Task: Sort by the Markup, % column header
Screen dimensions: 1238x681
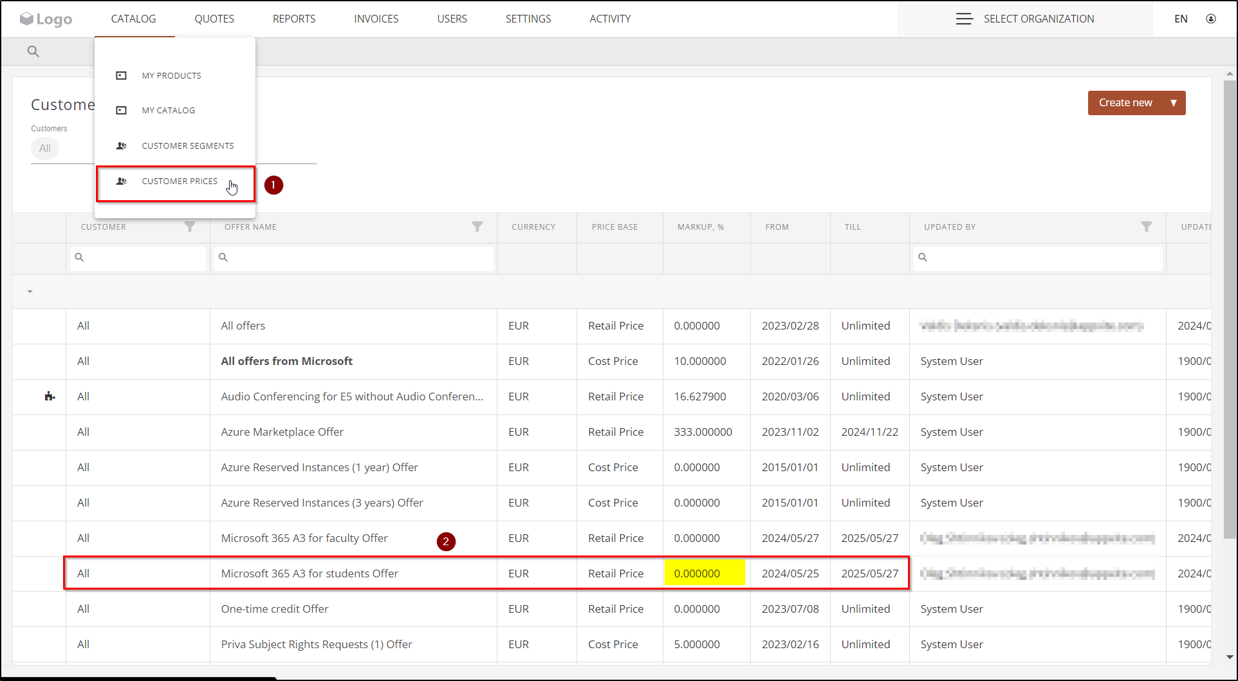Action: click(701, 227)
